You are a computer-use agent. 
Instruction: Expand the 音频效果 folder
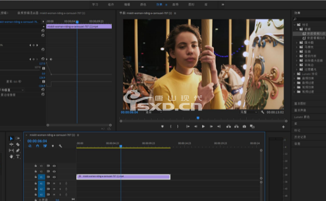(295, 78)
